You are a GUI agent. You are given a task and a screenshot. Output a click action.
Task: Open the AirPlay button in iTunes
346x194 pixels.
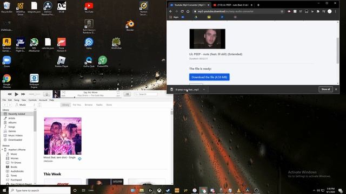coord(46,94)
